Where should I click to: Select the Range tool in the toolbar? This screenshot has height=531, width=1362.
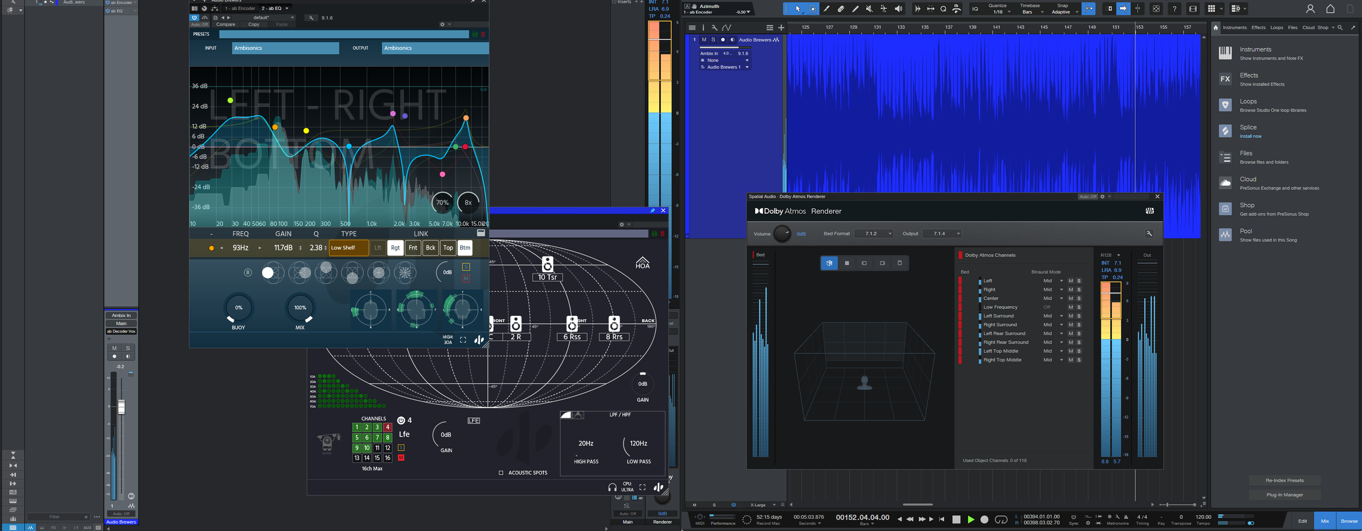point(812,9)
